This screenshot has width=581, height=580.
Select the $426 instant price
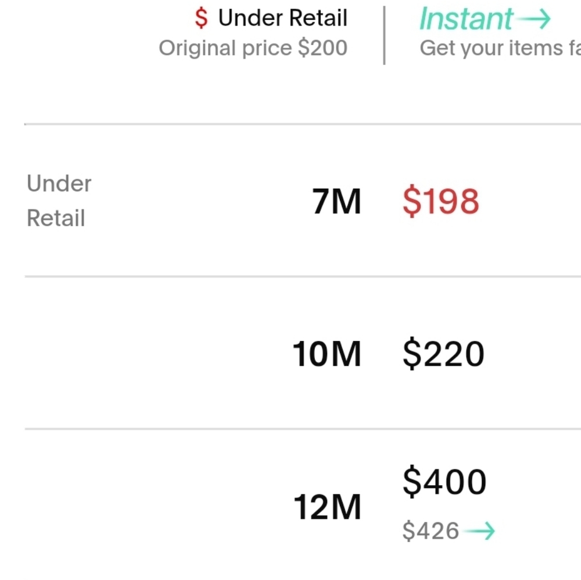[431, 531]
